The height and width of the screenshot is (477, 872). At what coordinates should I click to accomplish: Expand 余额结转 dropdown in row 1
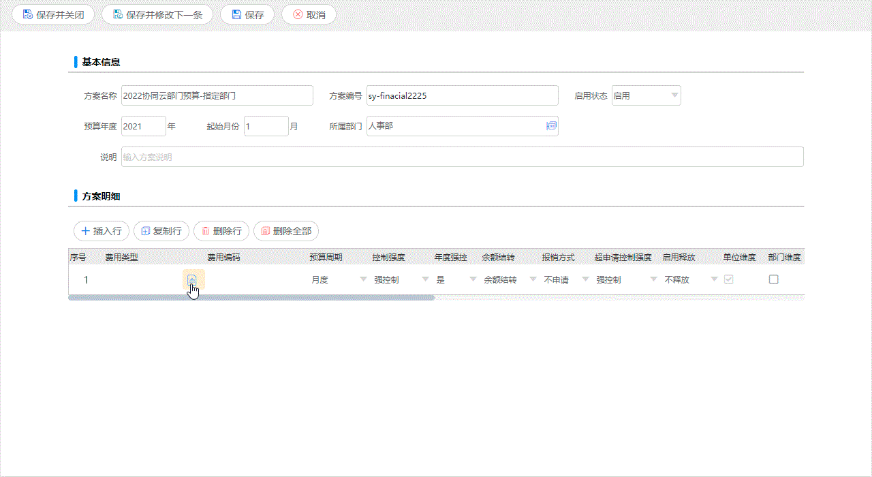pos(533,279)
